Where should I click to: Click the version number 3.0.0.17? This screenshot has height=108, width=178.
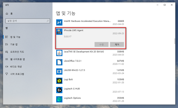click(x=68, y=37)
